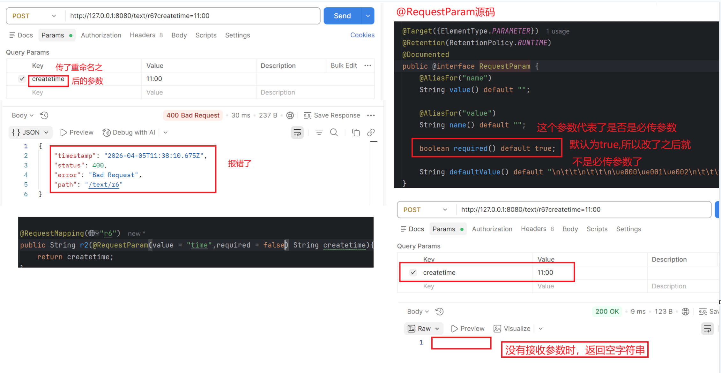The image size is (721, 373).
Task: Open the three-dot menu beside Save Response
Action: click(371, 115)
